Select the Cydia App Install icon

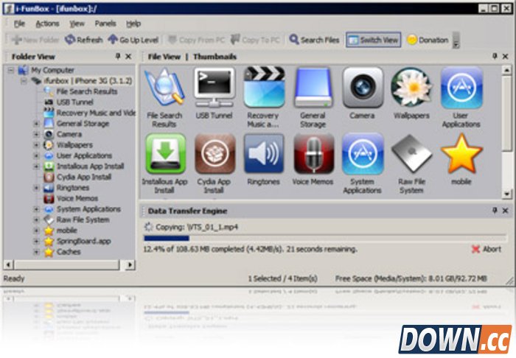tap(214, 153)
